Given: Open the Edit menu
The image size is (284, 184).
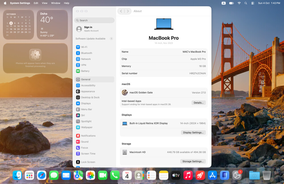Looking at the screenshot, I should click(36, 3).
